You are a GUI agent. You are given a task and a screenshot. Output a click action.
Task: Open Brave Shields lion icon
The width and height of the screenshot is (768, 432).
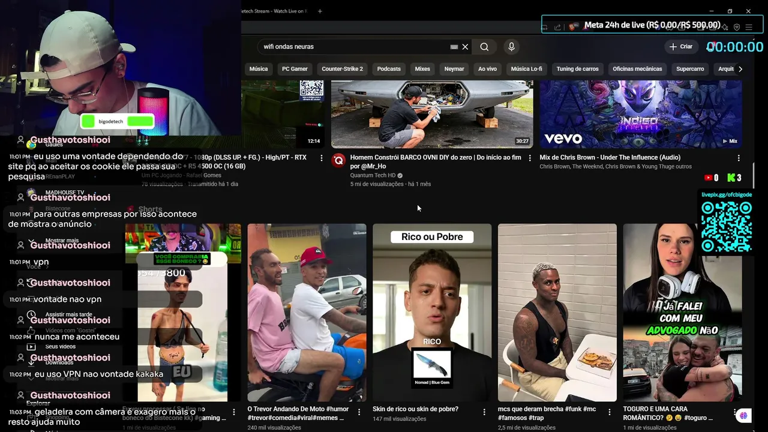pos(573,27)
